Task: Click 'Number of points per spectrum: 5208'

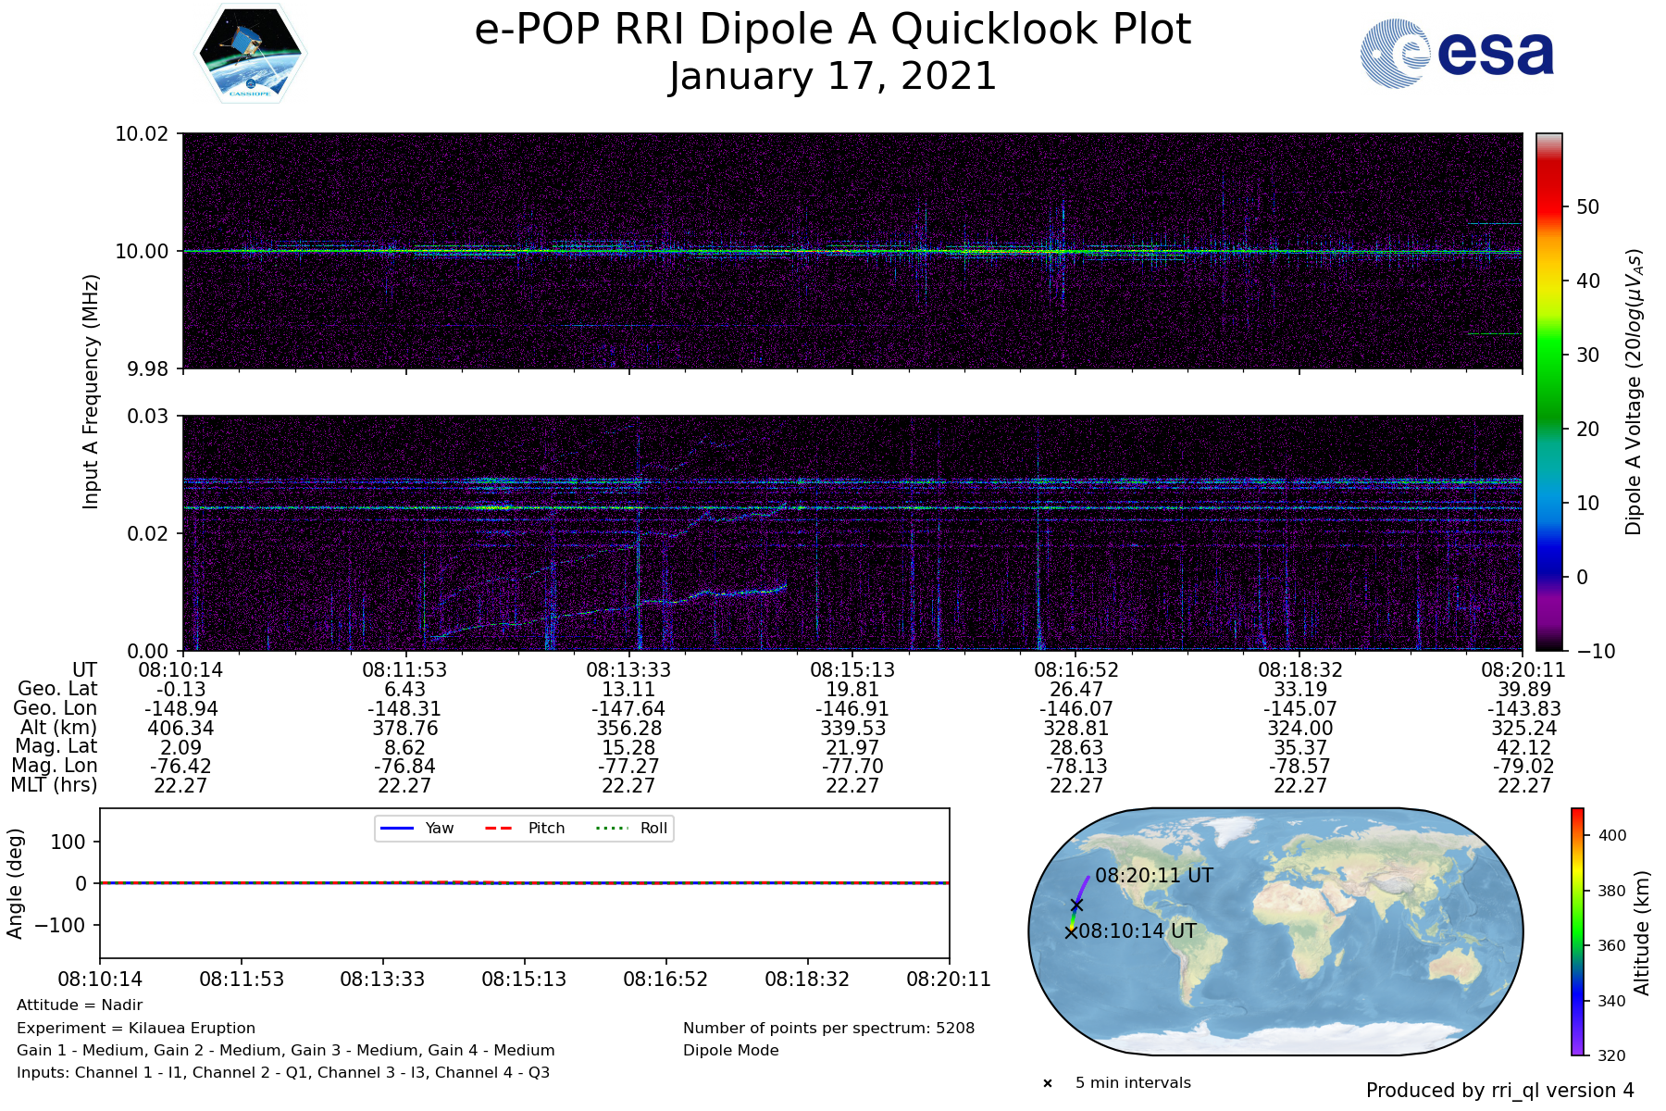Action: point(828,1028)
